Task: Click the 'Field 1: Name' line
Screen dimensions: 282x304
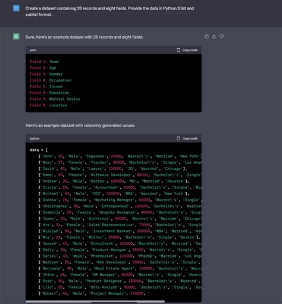Action: (44, 61)
